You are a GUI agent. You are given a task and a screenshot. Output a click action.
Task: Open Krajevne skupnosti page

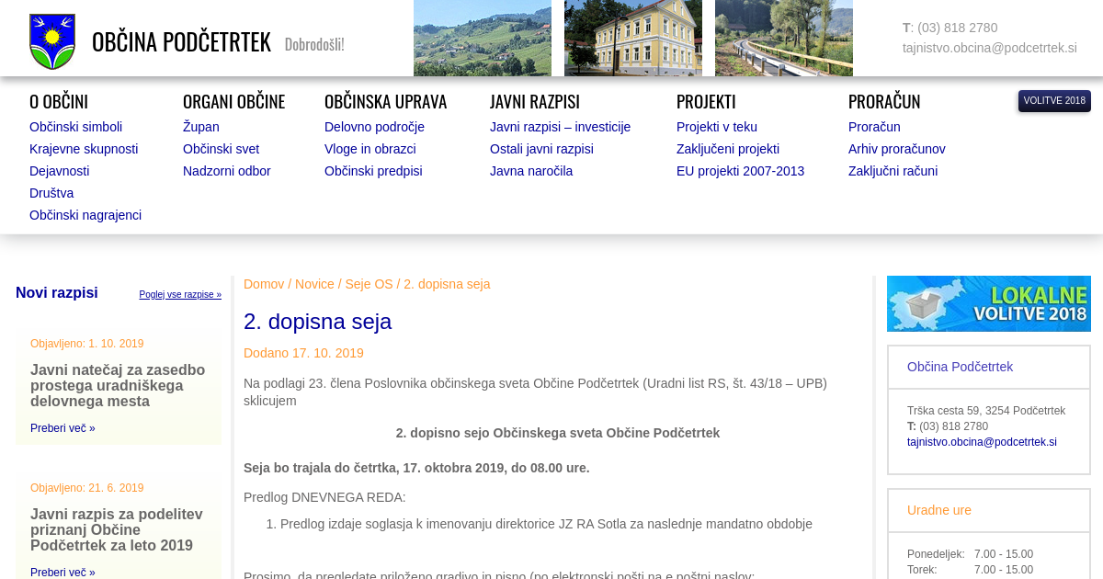pyautogui.click(x=84, y=149)
